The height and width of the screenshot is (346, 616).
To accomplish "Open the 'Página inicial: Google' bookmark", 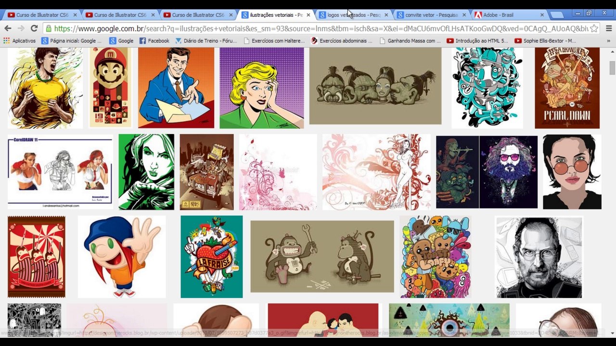I will [71, 41].
